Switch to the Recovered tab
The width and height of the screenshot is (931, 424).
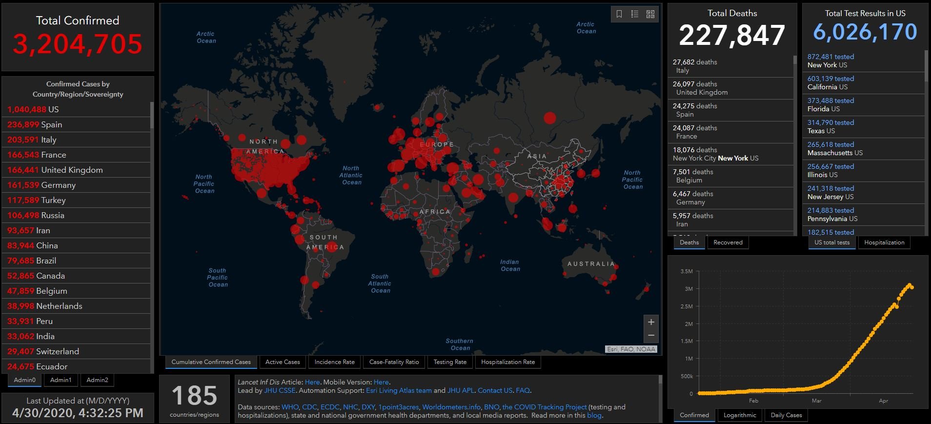[x=728, y=242]
